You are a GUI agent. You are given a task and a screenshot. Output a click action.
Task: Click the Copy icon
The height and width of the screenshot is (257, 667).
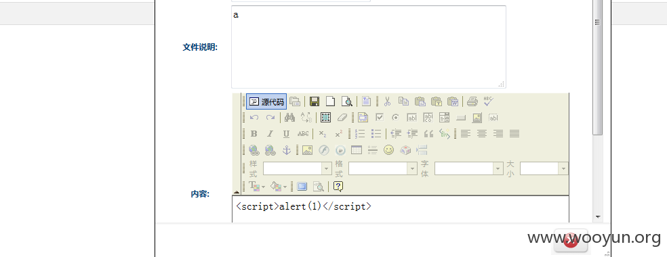click(x=403, y=101)
